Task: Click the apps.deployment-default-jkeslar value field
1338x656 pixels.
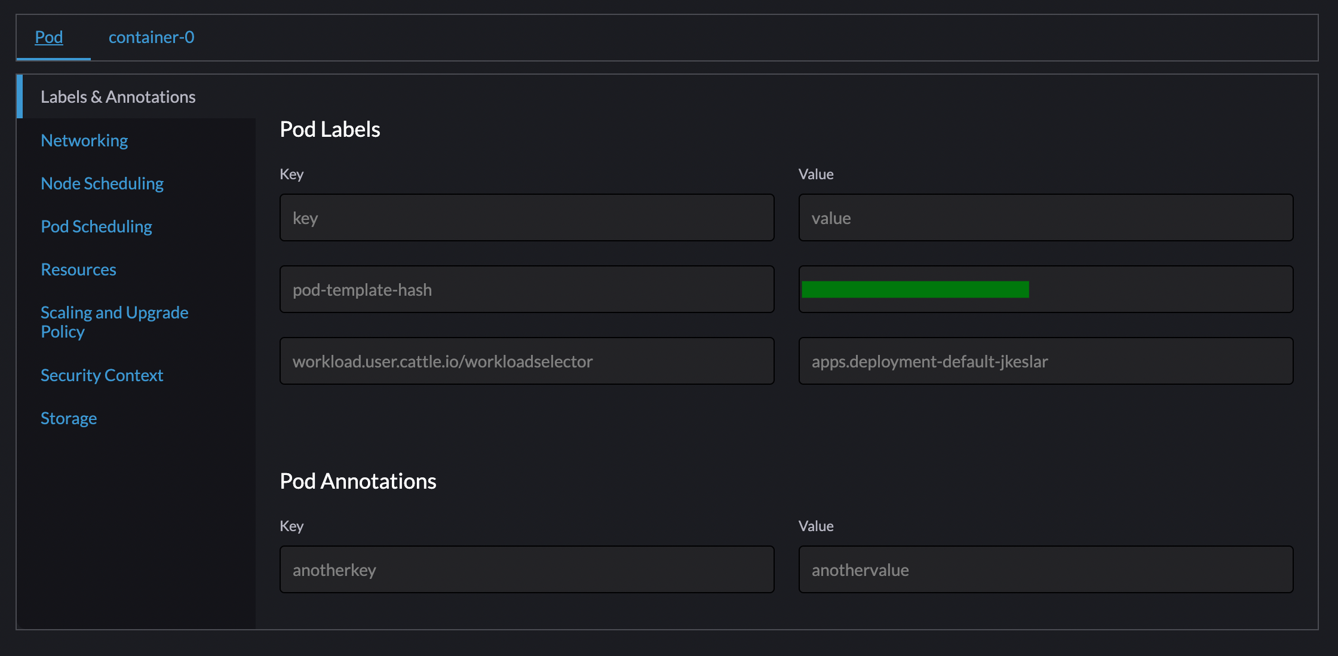Action: pos(1045,361)
